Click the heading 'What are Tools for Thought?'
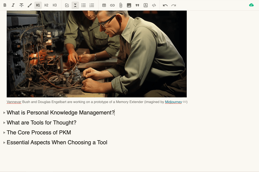Screen dimensions: 259x172 [x=42, y=122]
